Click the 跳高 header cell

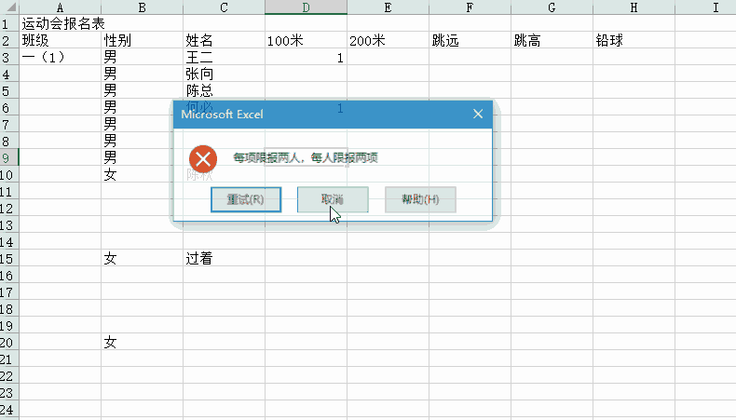click(x=552, y=40)
